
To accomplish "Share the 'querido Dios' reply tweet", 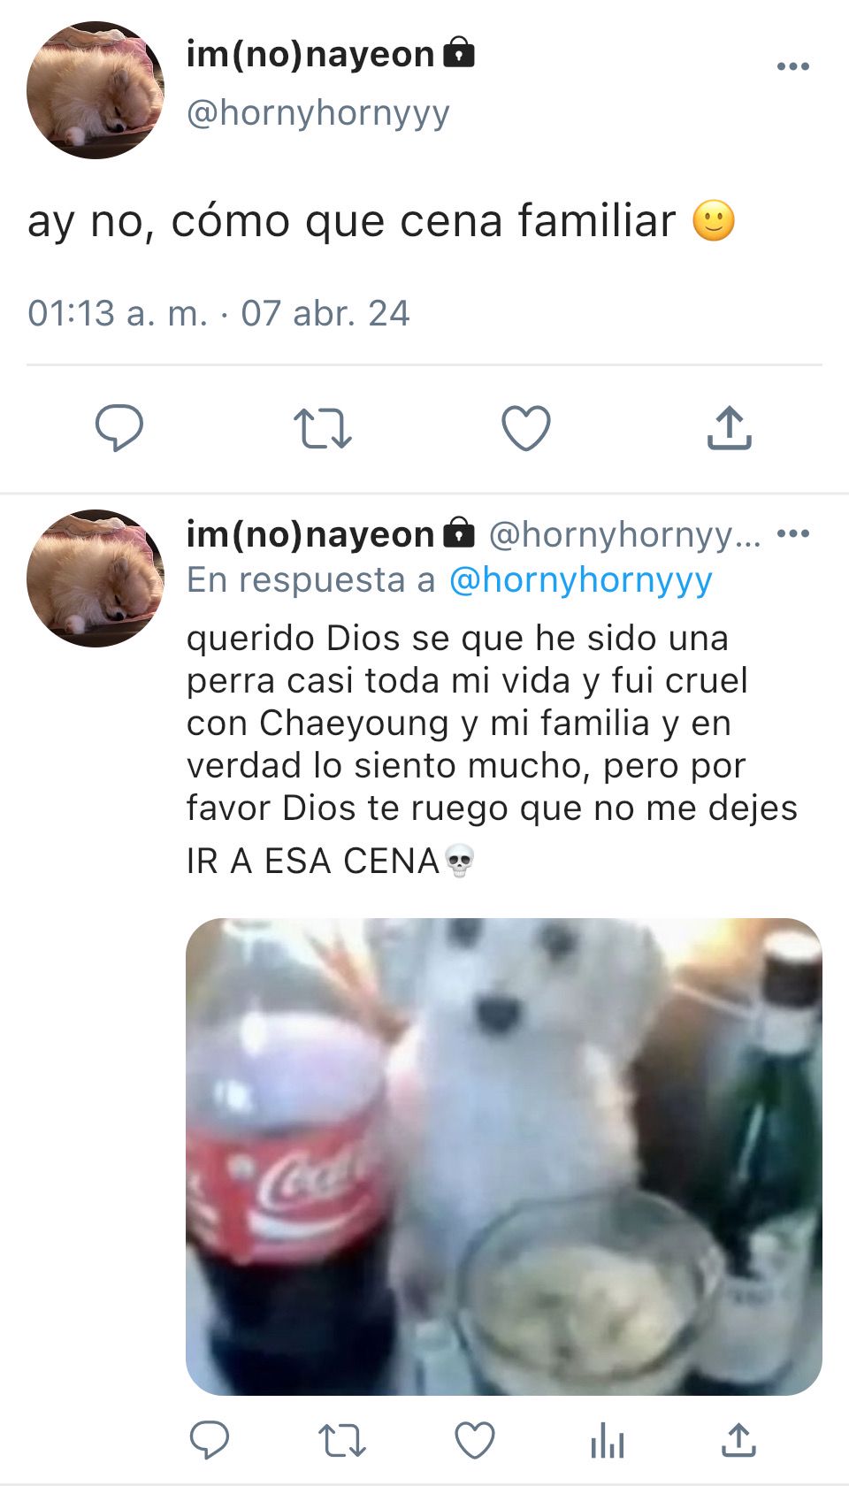I will (x=738, y=1440).
